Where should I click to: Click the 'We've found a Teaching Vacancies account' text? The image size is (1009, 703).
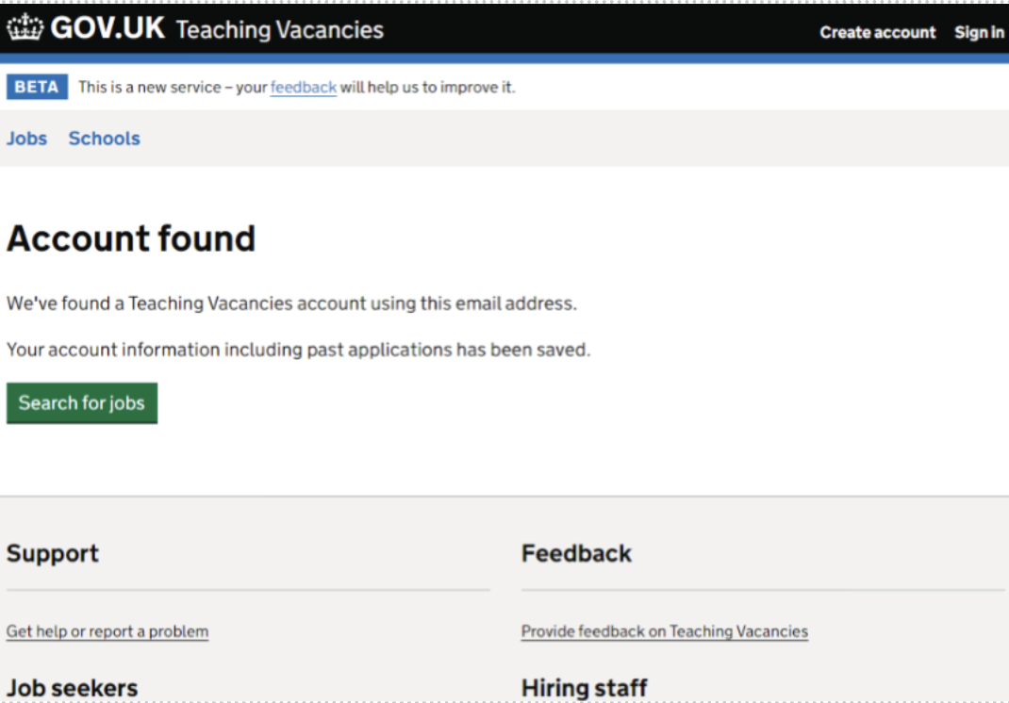pos(290,303)
